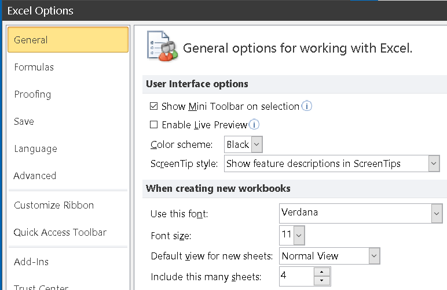Screen dimensions: 447x290
Task: Click the Include this many sheets field
Action: coord(296,276)
